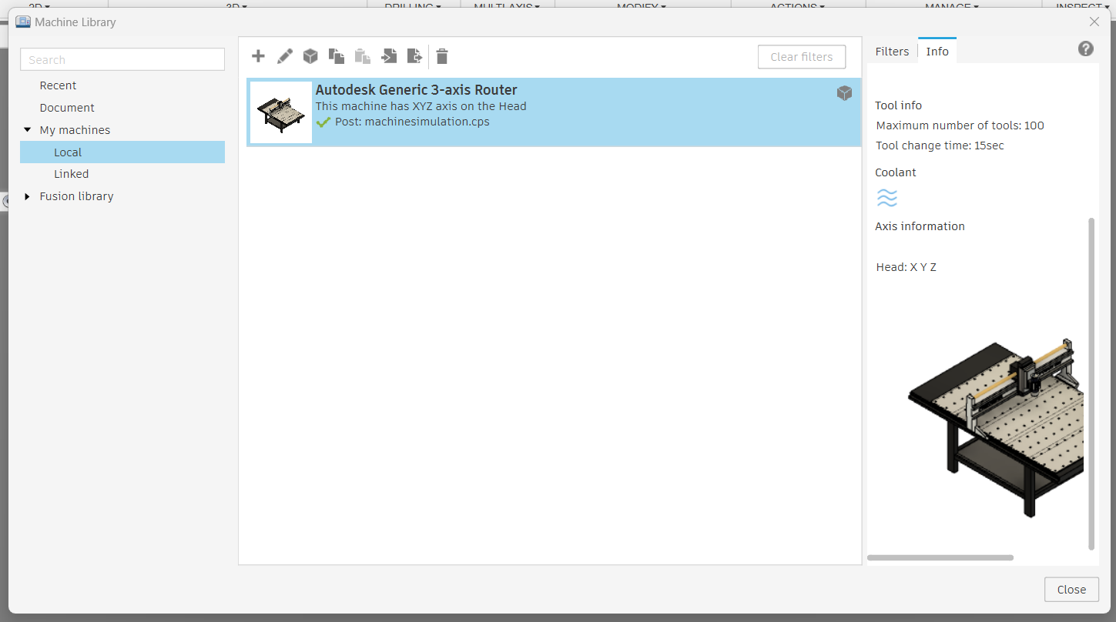This screenshot has height=622, width=1116.
Task: Open the MANAGE menu in the background toolbar
Action: (952, 5)
